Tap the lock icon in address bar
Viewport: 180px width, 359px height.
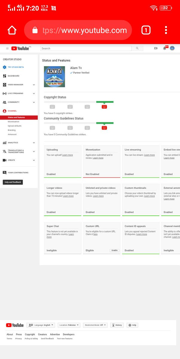[x=35, y=30]
